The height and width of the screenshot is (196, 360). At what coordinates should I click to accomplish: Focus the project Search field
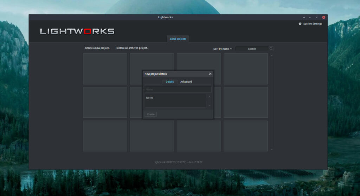pos(252,49)
